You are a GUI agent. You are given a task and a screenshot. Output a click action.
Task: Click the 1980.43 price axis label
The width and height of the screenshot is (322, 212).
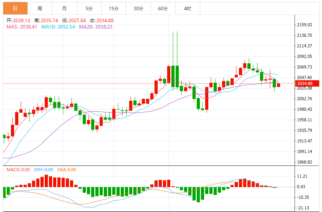(x=304, y=109)
